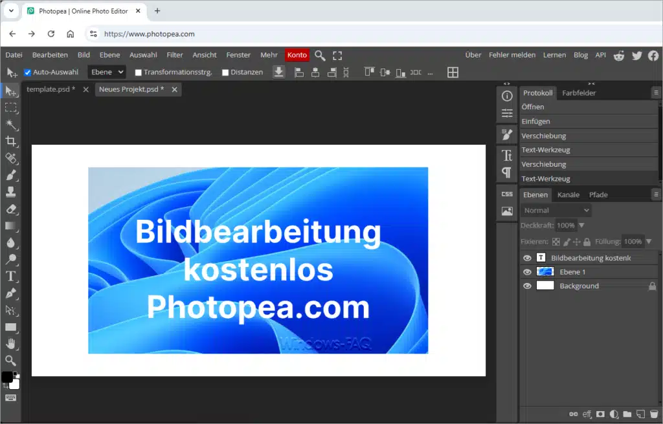The height and width of the screenshot is (424, 663).
Task: Choose the Gradient tool
Action: [x=9, y=226]
